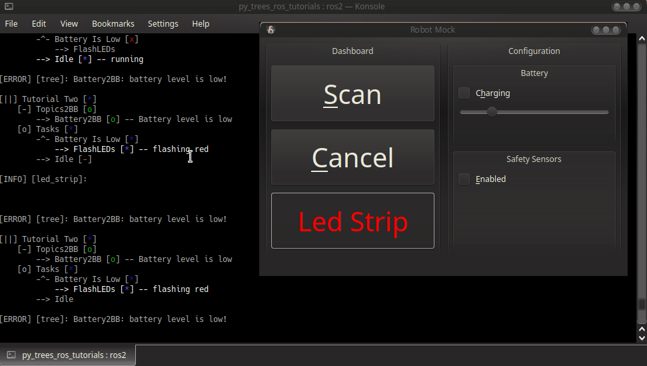Click the Battery group label
This screenshot has height=366, width=647.
(534, 73)
